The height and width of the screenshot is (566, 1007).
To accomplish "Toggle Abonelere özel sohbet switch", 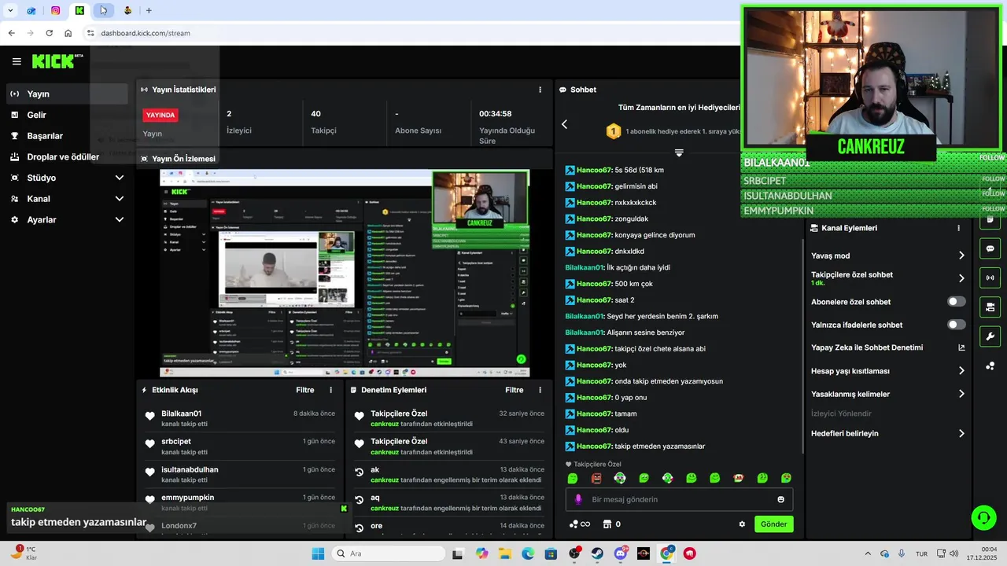I will (x=956, y=302).
